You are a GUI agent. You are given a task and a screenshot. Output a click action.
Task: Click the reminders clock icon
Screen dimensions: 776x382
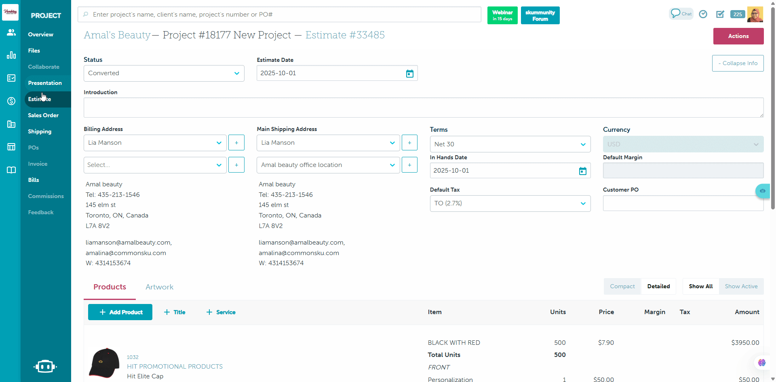pyautogui.click(x=703, y=14)
